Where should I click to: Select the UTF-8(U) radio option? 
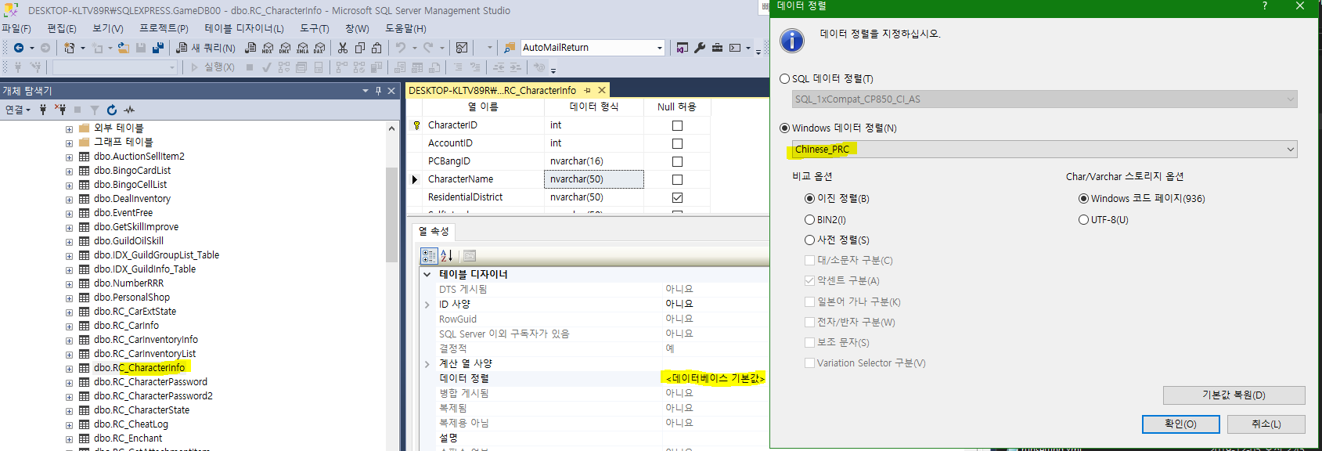[1083, 219]
